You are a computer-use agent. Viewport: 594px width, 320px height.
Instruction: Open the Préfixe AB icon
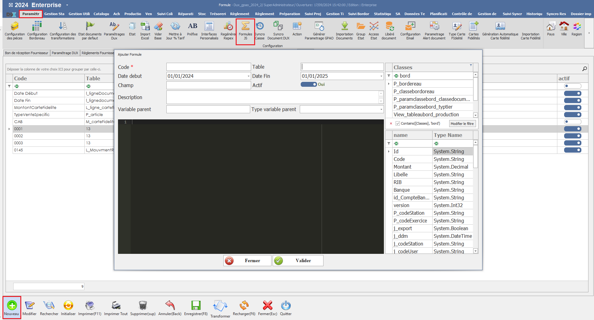point(192,29)
